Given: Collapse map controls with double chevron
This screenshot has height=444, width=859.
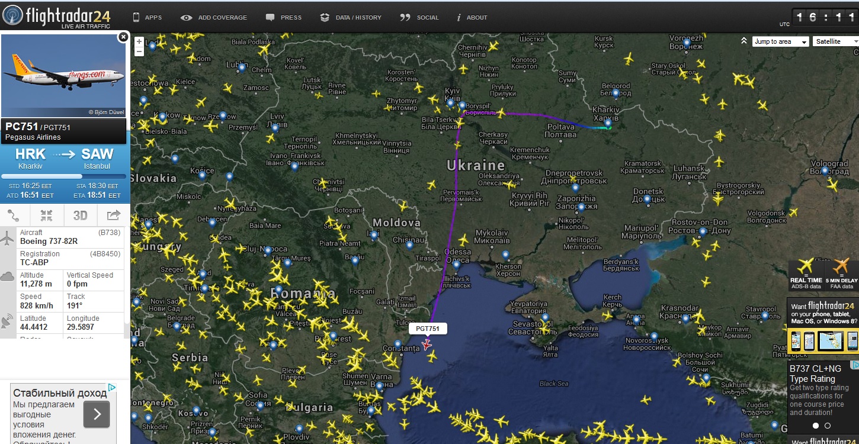Looking at the screenshot, I should (743, 41).
